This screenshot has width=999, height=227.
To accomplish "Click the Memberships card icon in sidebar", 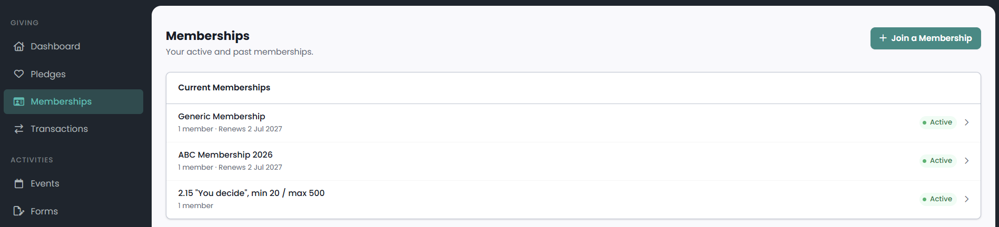I will pyautogui.click(x=19, y=101).
